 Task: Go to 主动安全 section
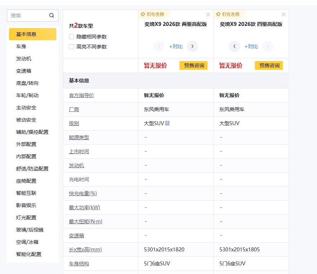click(26, 108)
